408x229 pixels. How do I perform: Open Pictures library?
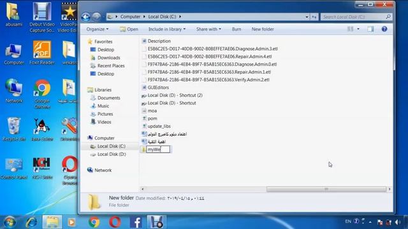pyautogui.click(x=105, y=114)
